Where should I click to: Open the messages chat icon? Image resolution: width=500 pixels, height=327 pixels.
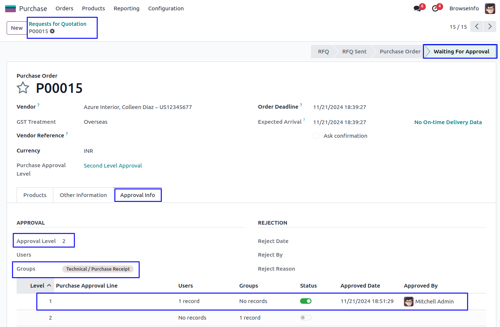tap(417, 8)
